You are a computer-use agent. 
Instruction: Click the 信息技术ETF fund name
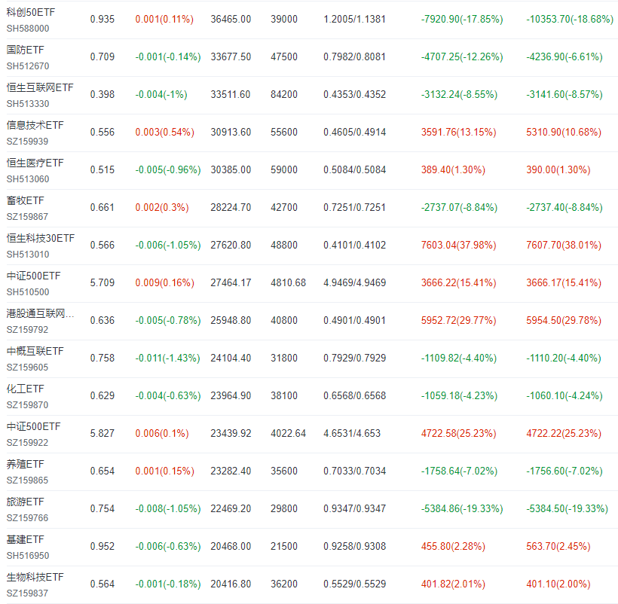click(x=35, y=125)
